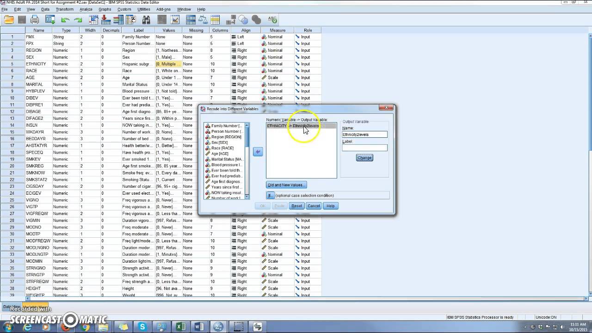Image resolution: width=592 pixels, height=333 pixels.
Task: Click the Insert Variable icon
Action: point(175,20)
